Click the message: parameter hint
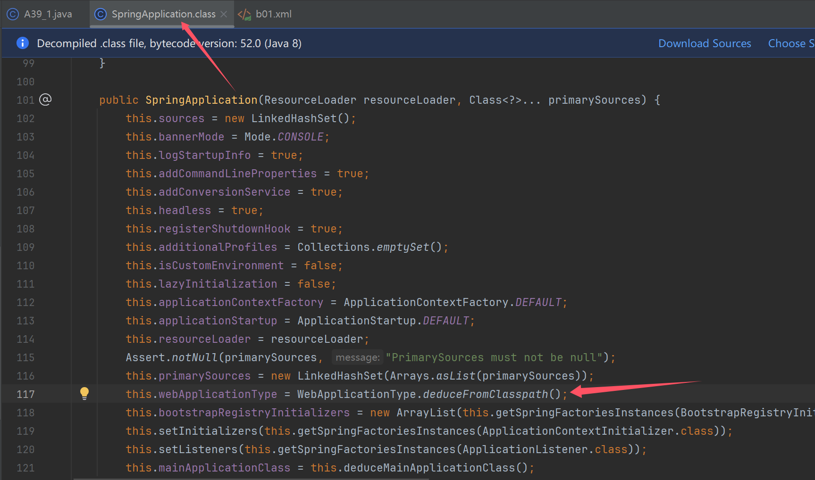This screenshot has width=815, height=480. pos(357,357)
